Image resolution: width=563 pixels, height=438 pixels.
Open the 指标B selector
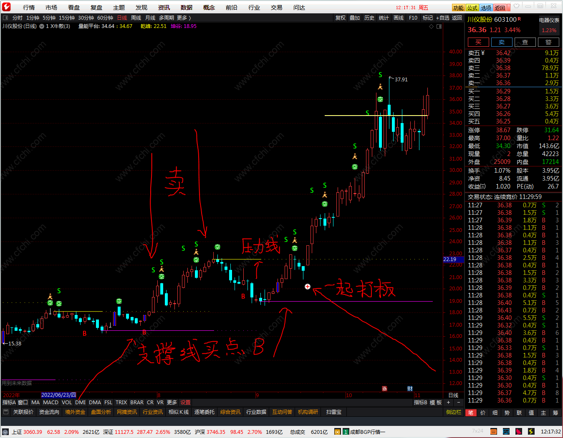[x=420, y=403]
